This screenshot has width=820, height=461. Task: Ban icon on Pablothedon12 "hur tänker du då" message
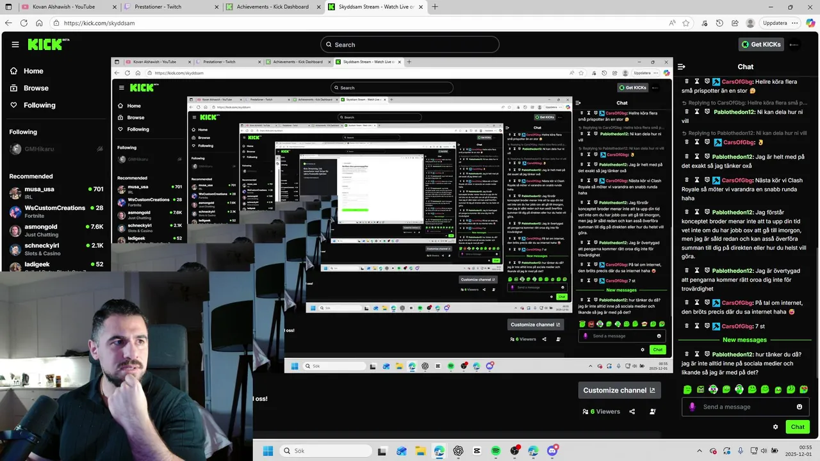[x=707, y=354]
